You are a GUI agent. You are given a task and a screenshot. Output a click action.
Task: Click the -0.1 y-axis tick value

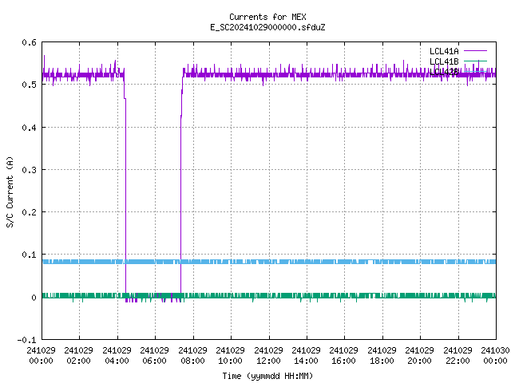click(26, 340)
